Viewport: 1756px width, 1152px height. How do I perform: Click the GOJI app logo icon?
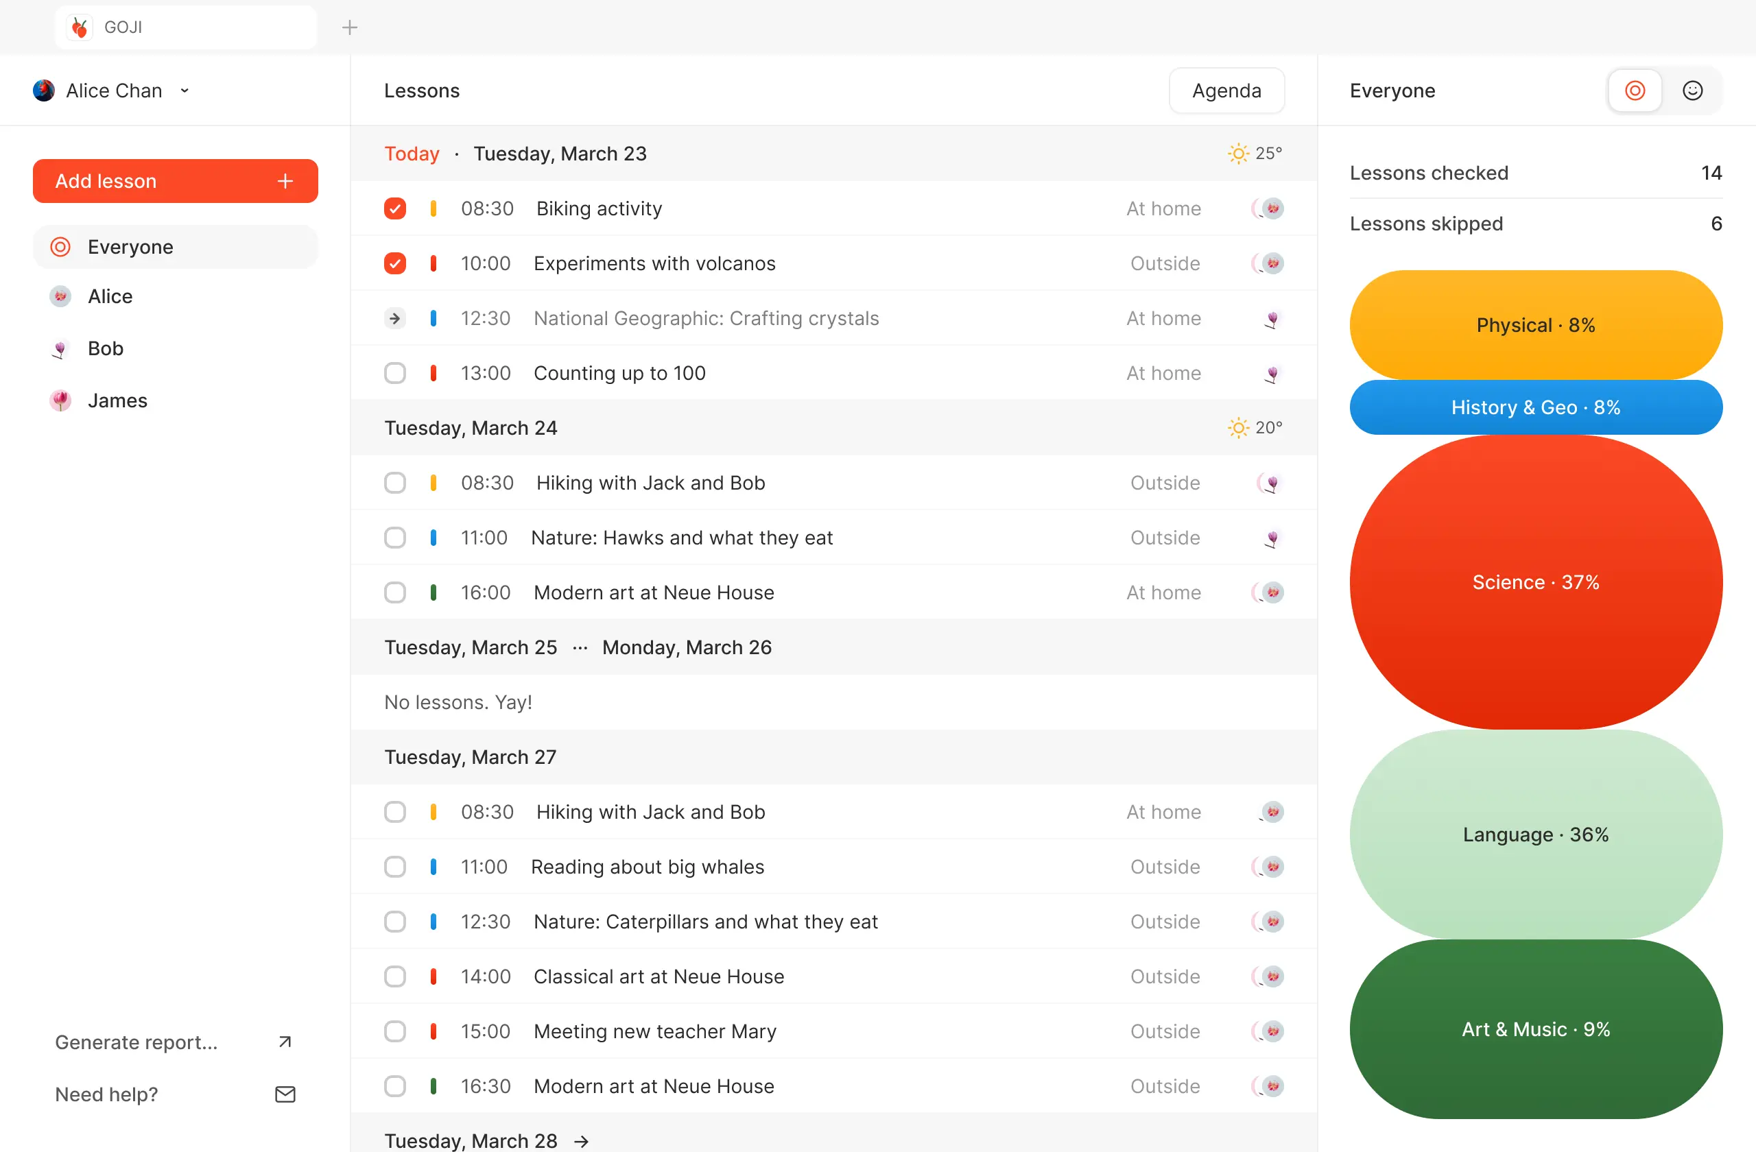click(80, 27)
